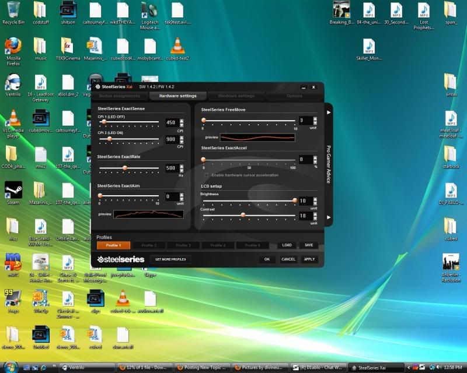Select Profile 1 in Profiles row
The image size is (467, 373).
click(x=113, y=245)
